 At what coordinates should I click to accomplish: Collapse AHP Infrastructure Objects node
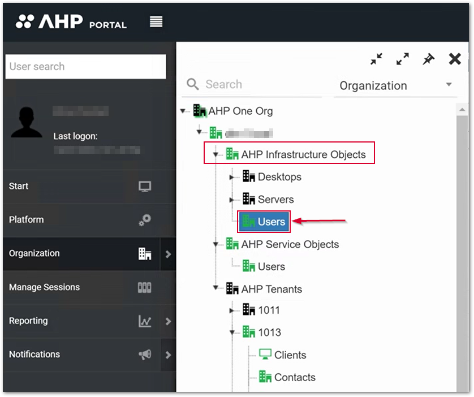click(x=216, y=154)
